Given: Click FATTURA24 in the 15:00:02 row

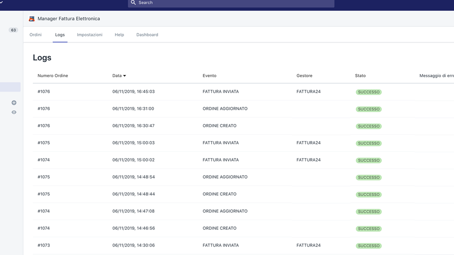Looking at the screenshot, I should (308, 160).
